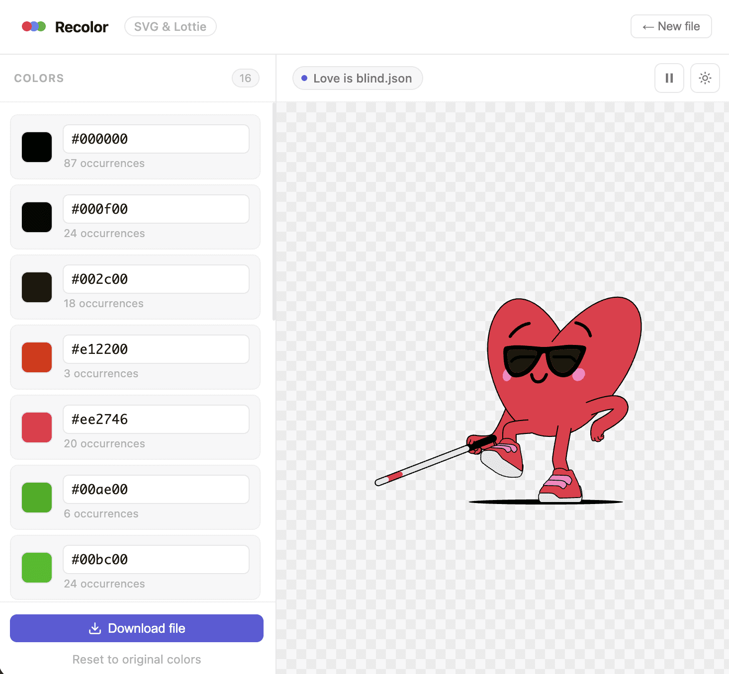Select the orange-red #e12200 swatch

click(x=36, y=357)
